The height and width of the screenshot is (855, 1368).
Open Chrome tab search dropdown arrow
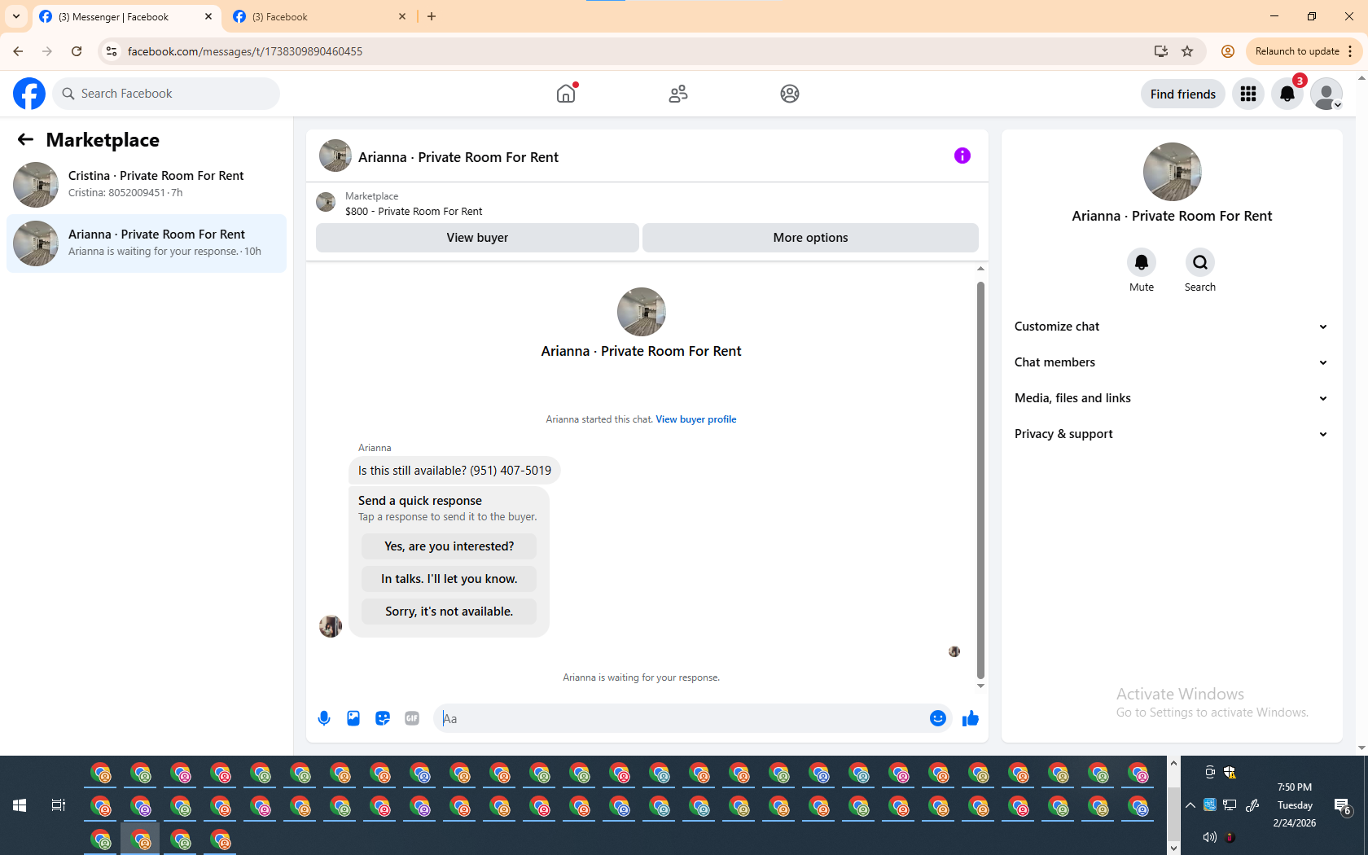16,16
